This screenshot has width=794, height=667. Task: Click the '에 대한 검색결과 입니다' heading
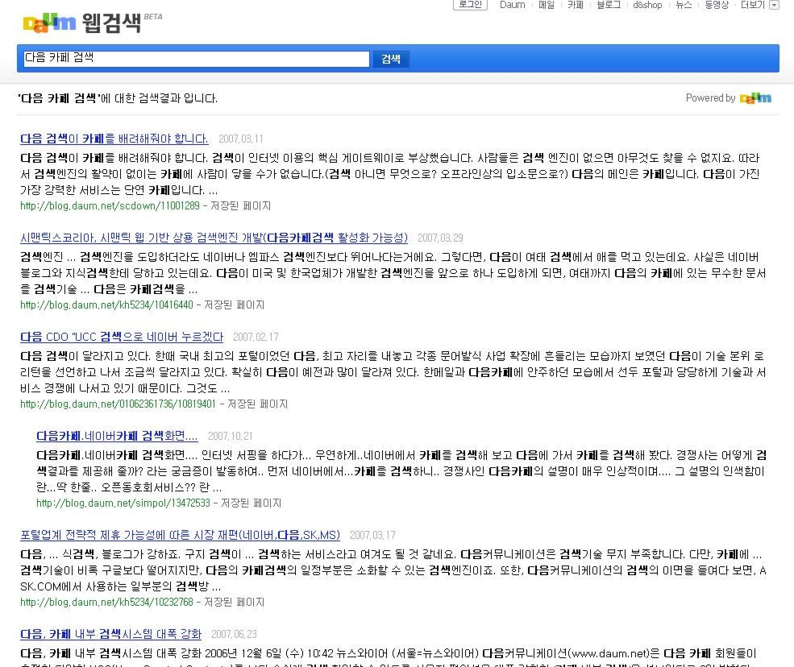coord(159,98)
